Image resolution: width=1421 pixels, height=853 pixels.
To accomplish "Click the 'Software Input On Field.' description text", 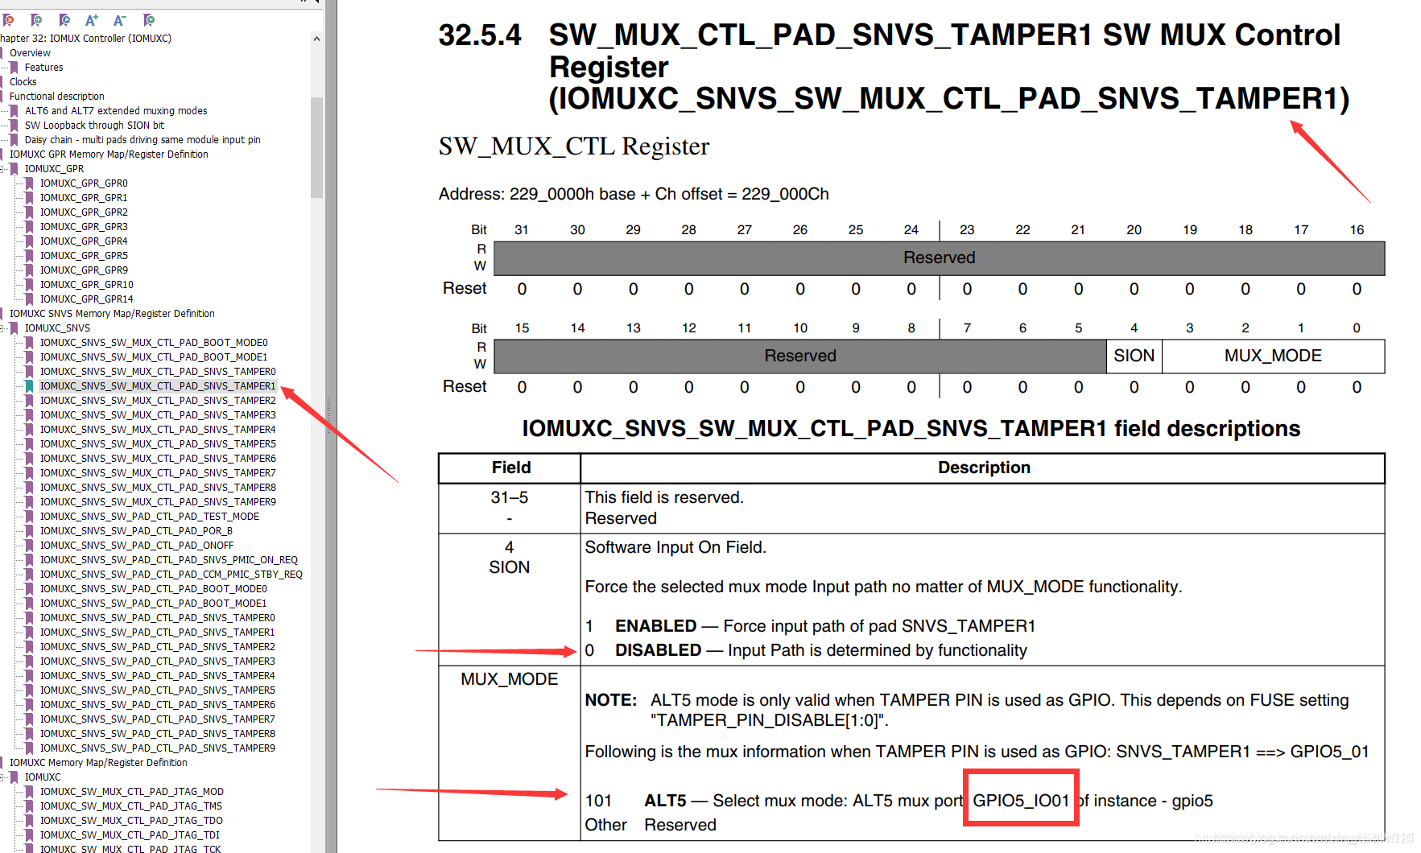I will tap(675, 547).
